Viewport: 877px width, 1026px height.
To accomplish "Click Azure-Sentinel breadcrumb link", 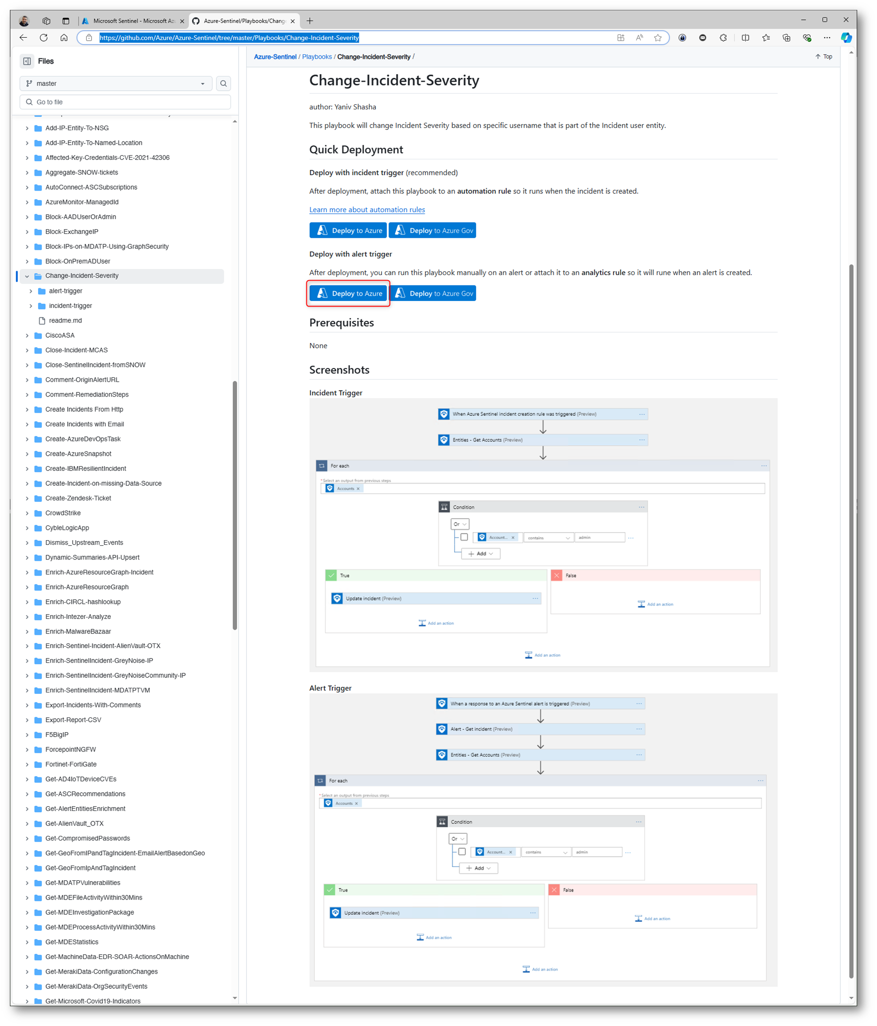I will tap(275, 57).
